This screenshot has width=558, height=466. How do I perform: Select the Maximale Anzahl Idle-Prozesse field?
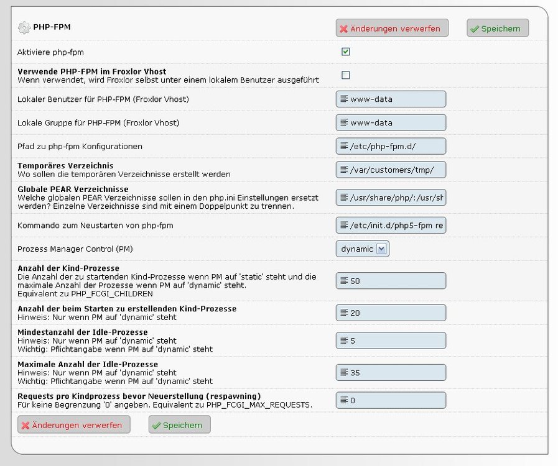point(396,373)
